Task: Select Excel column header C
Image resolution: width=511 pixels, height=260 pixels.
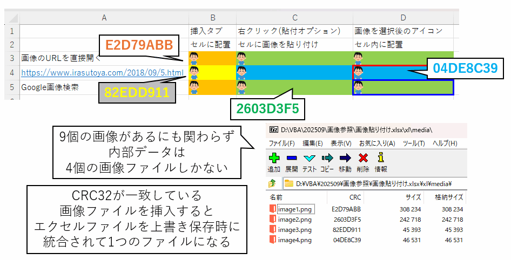Action: coord(294,18)
